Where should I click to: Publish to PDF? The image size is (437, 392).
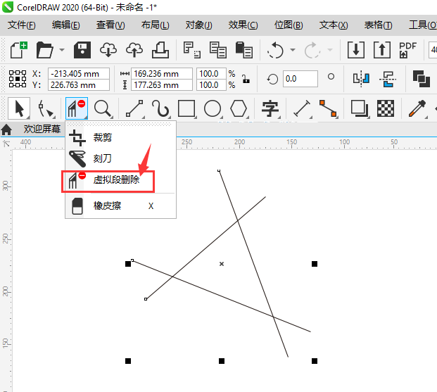coord(407,50)
